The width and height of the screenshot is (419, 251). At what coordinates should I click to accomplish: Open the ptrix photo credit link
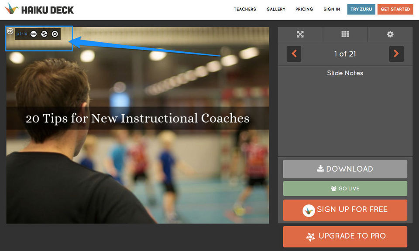tap(22, 34)
